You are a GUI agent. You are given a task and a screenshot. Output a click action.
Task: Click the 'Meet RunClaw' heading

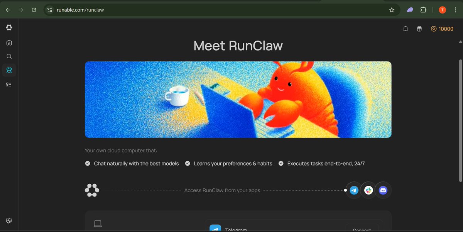[x=238, y=46]
